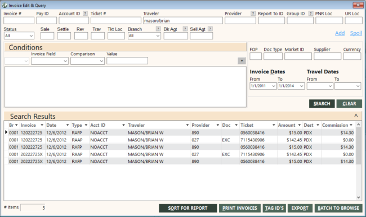The image size is (366, 217).
Task: Click Amount $142.45 in invoice 20222725X row
Action: click(x=294, y=154)
